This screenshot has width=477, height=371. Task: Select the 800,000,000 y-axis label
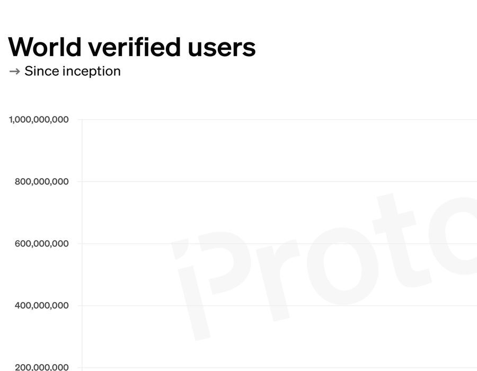click(x=41, y=182)
